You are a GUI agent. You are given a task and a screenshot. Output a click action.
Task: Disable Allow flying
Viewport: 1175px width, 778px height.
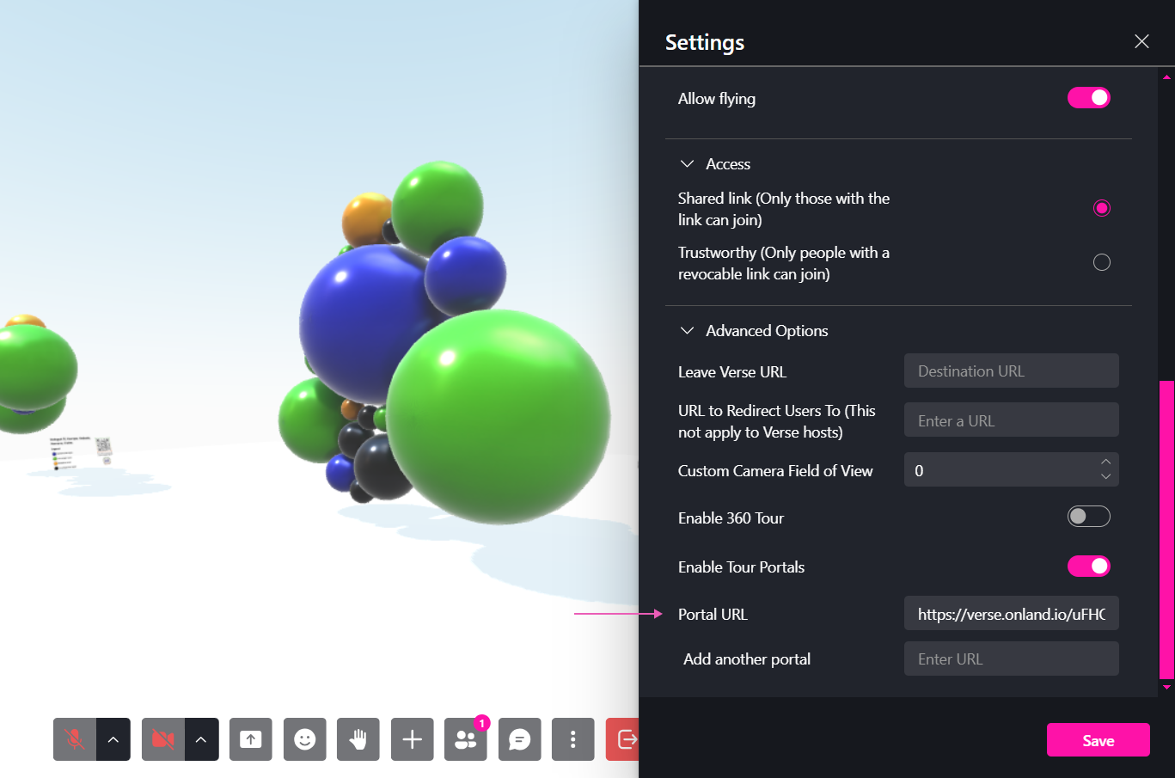(1088, 97)
